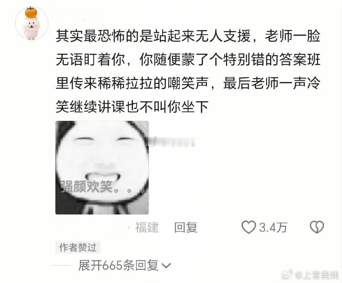Click the chevron after 展开665条回复

[x=166, y=266]
